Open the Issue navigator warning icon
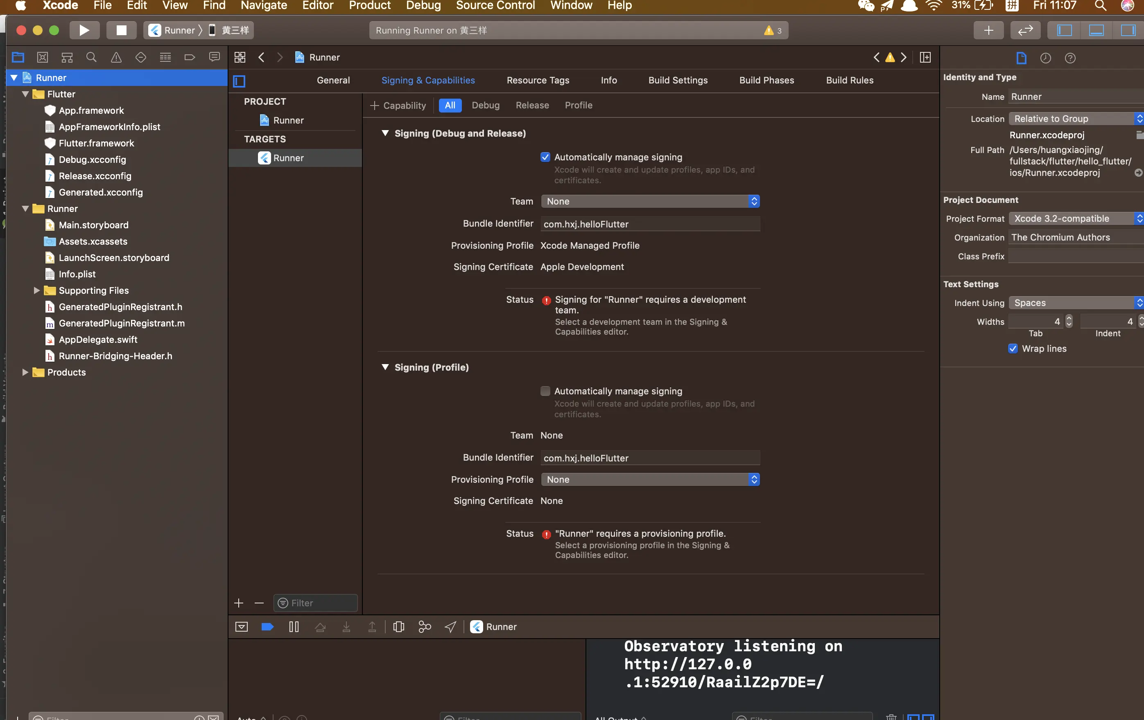Viewport: 1144px width, 720px height. [116, 57]
